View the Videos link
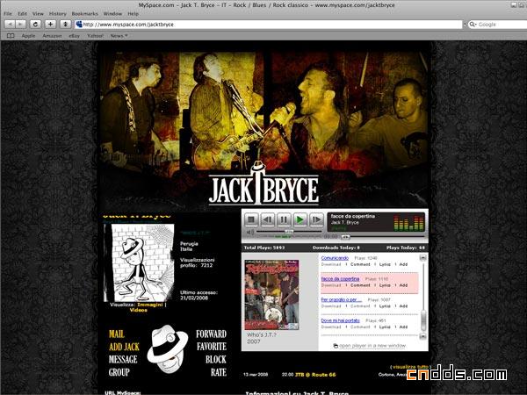This screenshot has height=395, width=527. 139,310
